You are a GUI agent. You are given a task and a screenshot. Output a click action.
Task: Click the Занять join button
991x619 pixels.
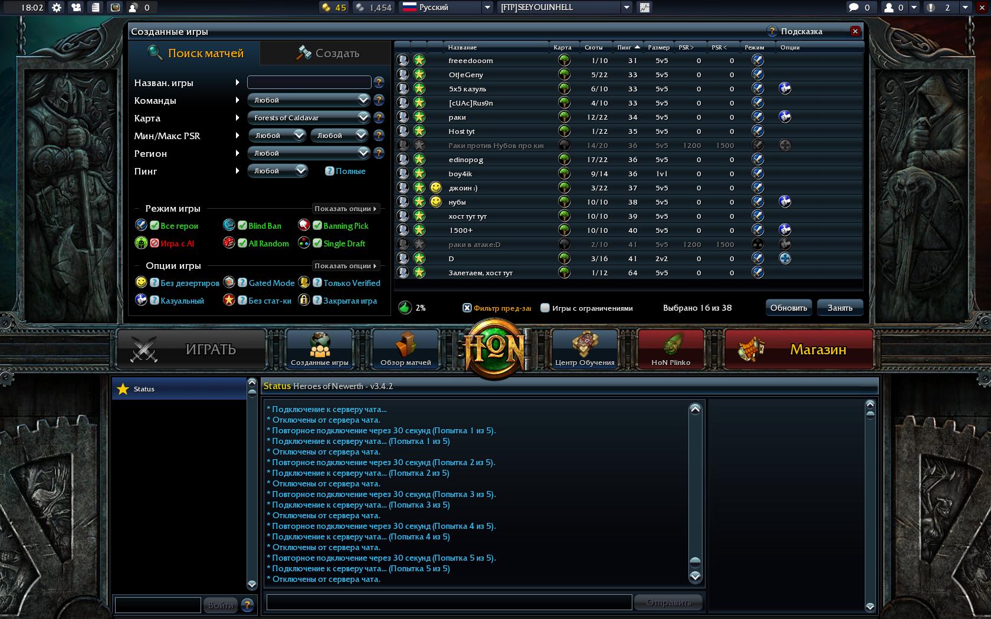(x=840, y=308)
